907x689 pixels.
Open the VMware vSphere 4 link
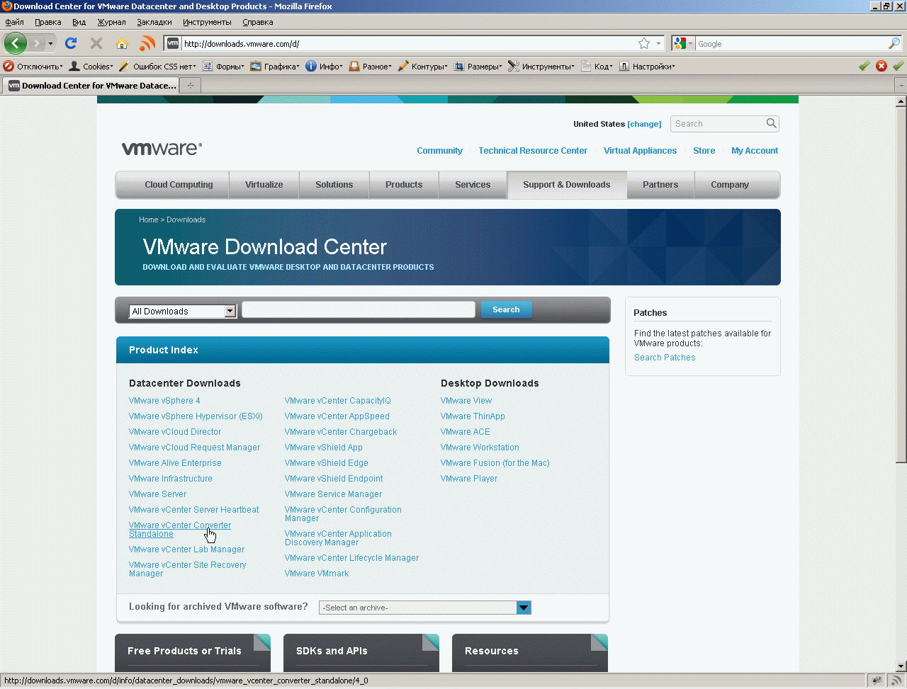(x=164, y=401)
